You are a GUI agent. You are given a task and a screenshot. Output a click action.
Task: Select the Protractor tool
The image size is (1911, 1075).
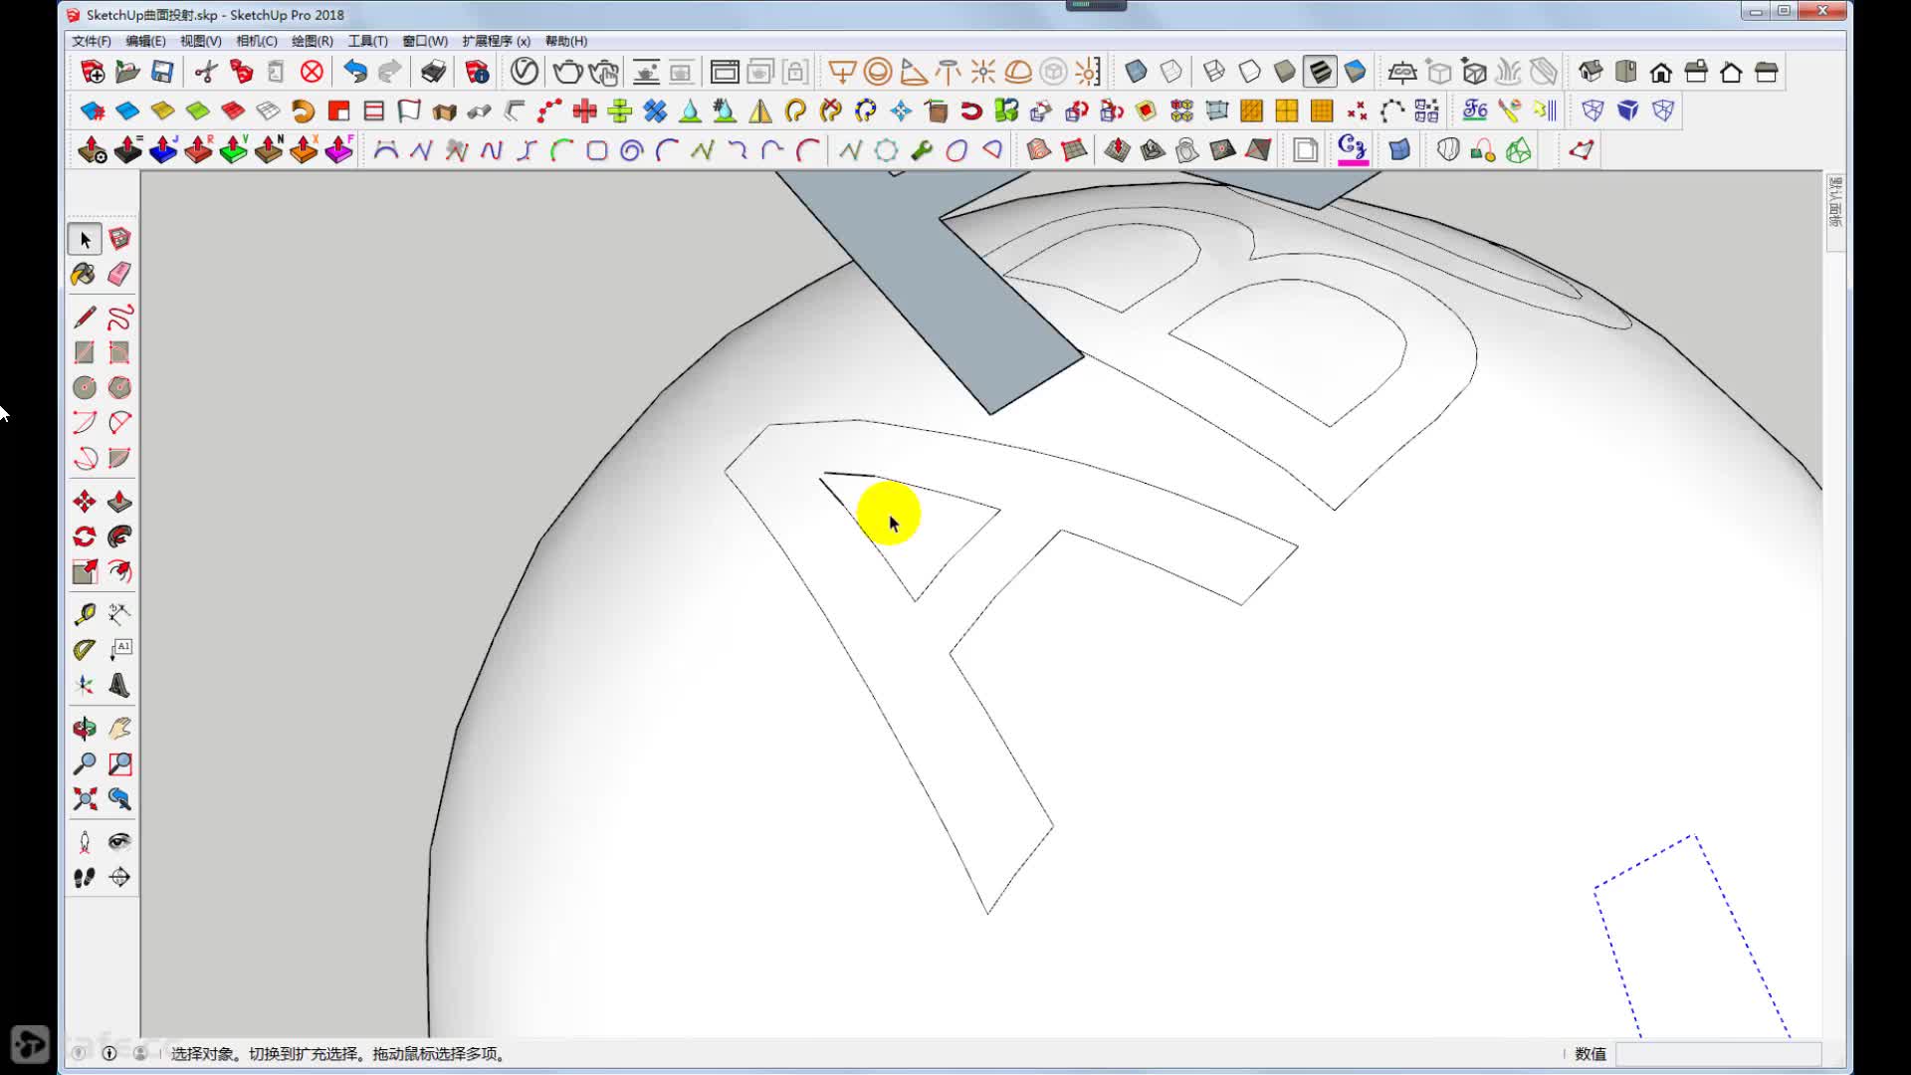[x=85, y=650]
